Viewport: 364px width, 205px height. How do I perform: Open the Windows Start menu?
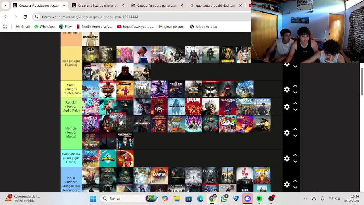point(93,198)
